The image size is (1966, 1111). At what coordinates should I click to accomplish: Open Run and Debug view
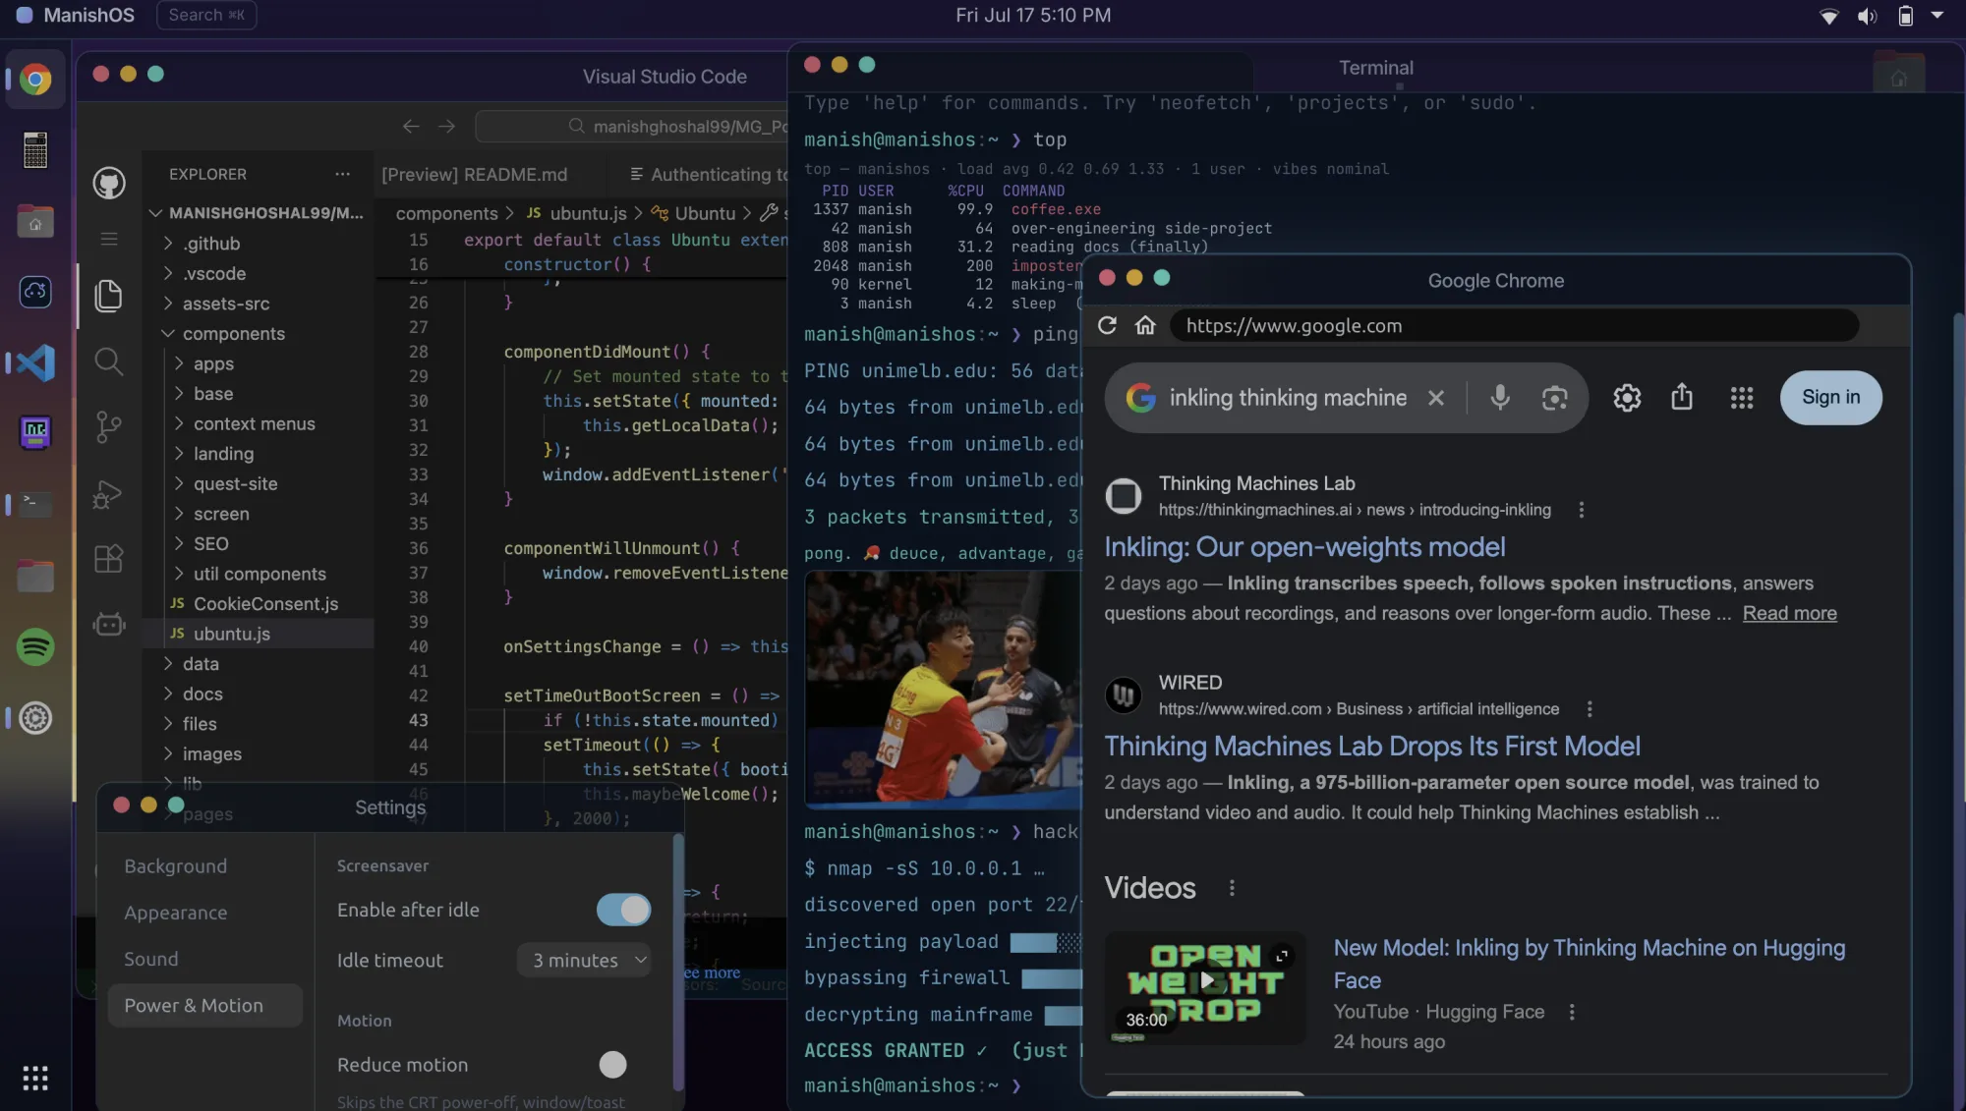[x=108, y=494]
